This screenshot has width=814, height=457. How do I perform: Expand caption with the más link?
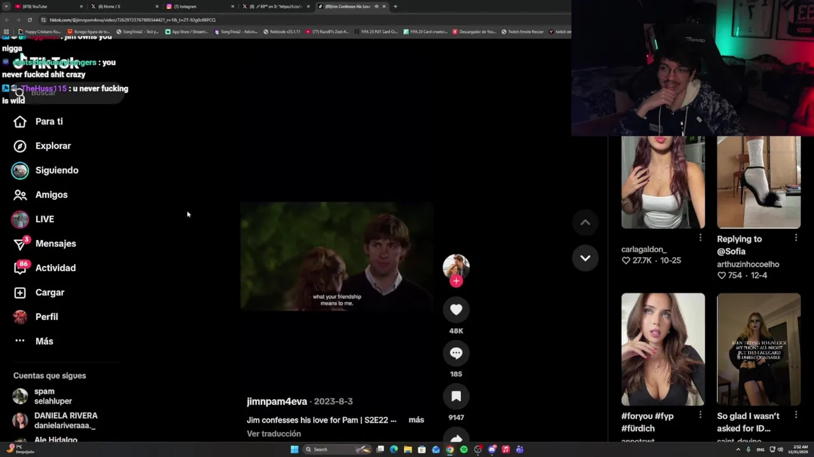[417, 420]
